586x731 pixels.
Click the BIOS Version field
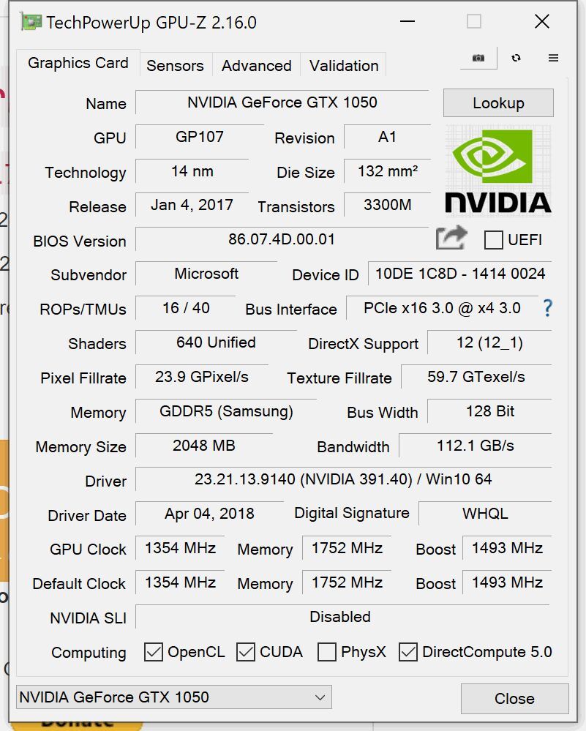coord(282,239)
